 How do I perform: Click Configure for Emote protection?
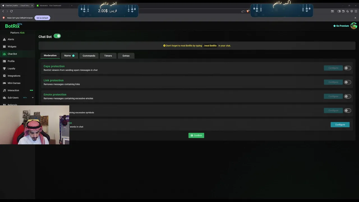click(x=333, y=96)
